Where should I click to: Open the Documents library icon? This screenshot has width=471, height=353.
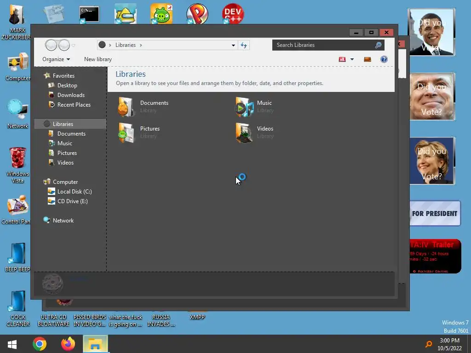coord(126,107)
